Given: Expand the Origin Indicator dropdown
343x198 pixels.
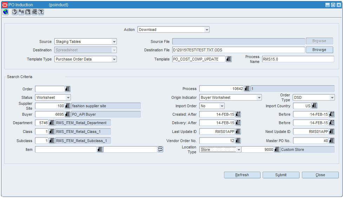Looking at the screenshot, I should click(259, 97).
